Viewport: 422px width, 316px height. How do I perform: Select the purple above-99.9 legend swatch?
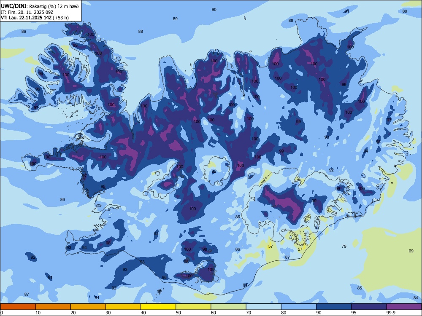tap(404, 307)
